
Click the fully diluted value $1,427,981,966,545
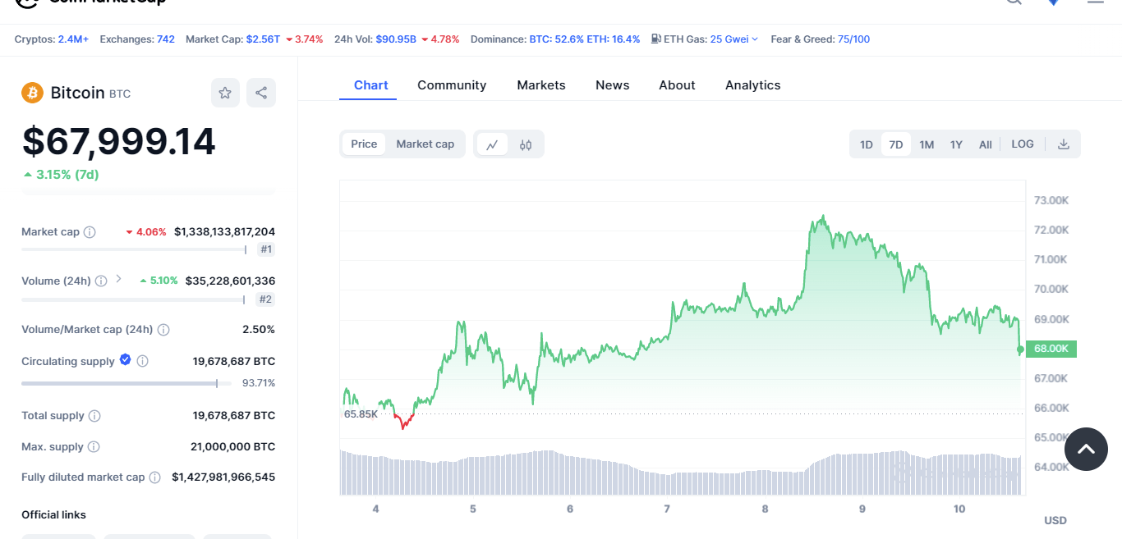click(x=223, y=477)
